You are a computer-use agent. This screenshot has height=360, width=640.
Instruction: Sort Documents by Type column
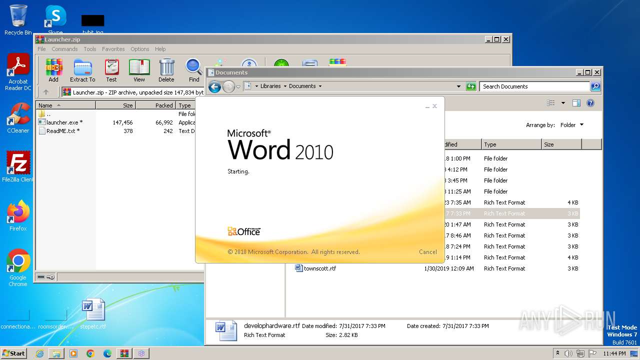pos(511,144)
